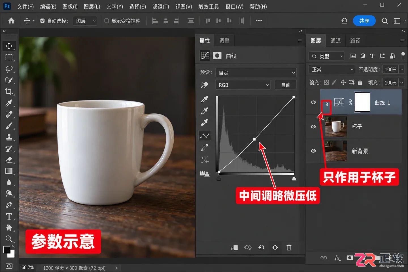
Task: Select the 杯子 layer thumbnail
Action: [336, 127]
